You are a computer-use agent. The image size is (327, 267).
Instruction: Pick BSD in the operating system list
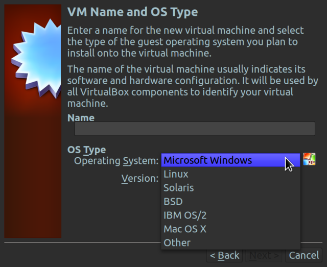(230, 201)
